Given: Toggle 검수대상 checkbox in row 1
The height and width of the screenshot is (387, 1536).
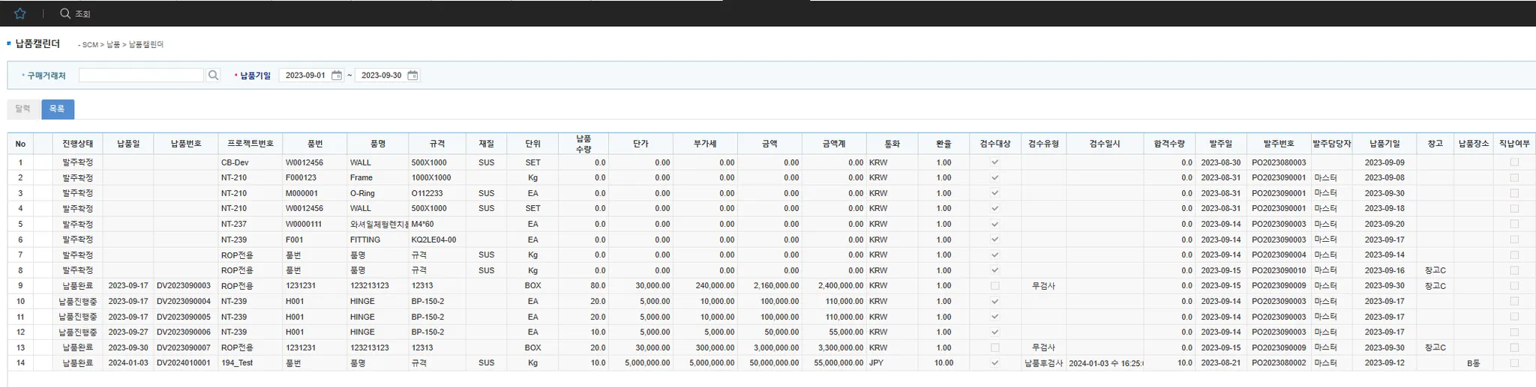Looking at the screenshot, I should pos(994,162).
